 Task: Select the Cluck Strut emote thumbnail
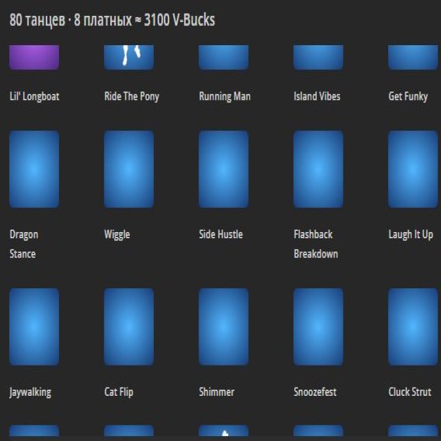(x=413, y=327)
